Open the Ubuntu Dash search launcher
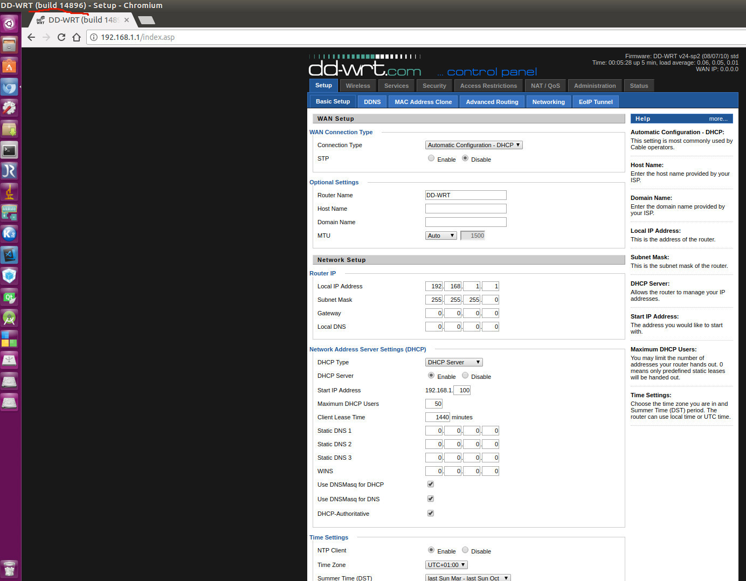The height and width of the screenshot is (581, 746). pyautogui.click(x=9, y=24)
